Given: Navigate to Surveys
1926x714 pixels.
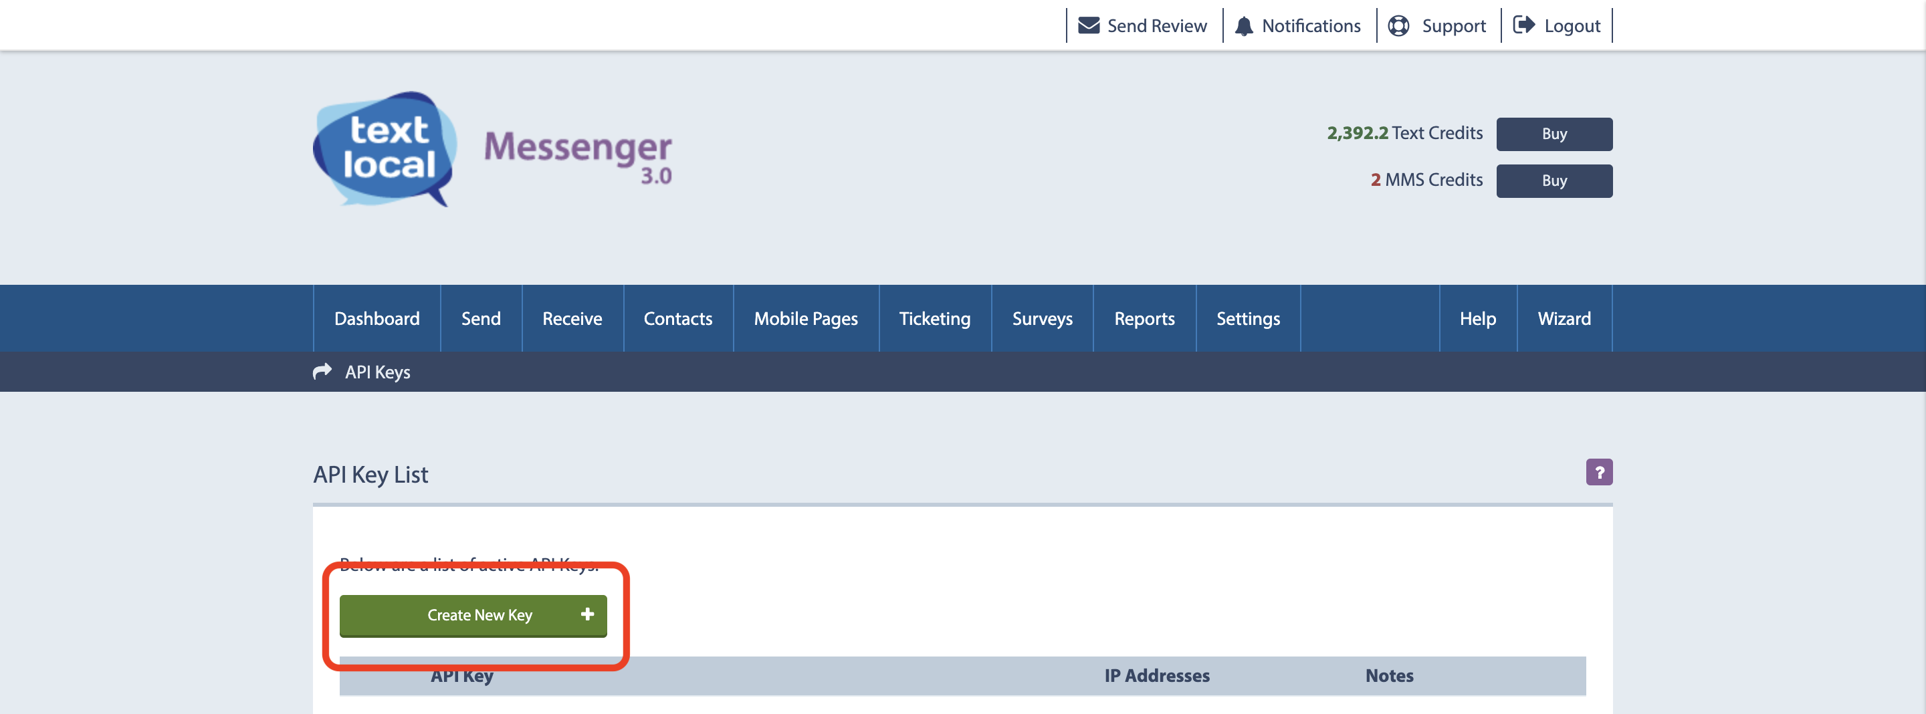Looking at the screenshot, I should (x=1043, y=318).
